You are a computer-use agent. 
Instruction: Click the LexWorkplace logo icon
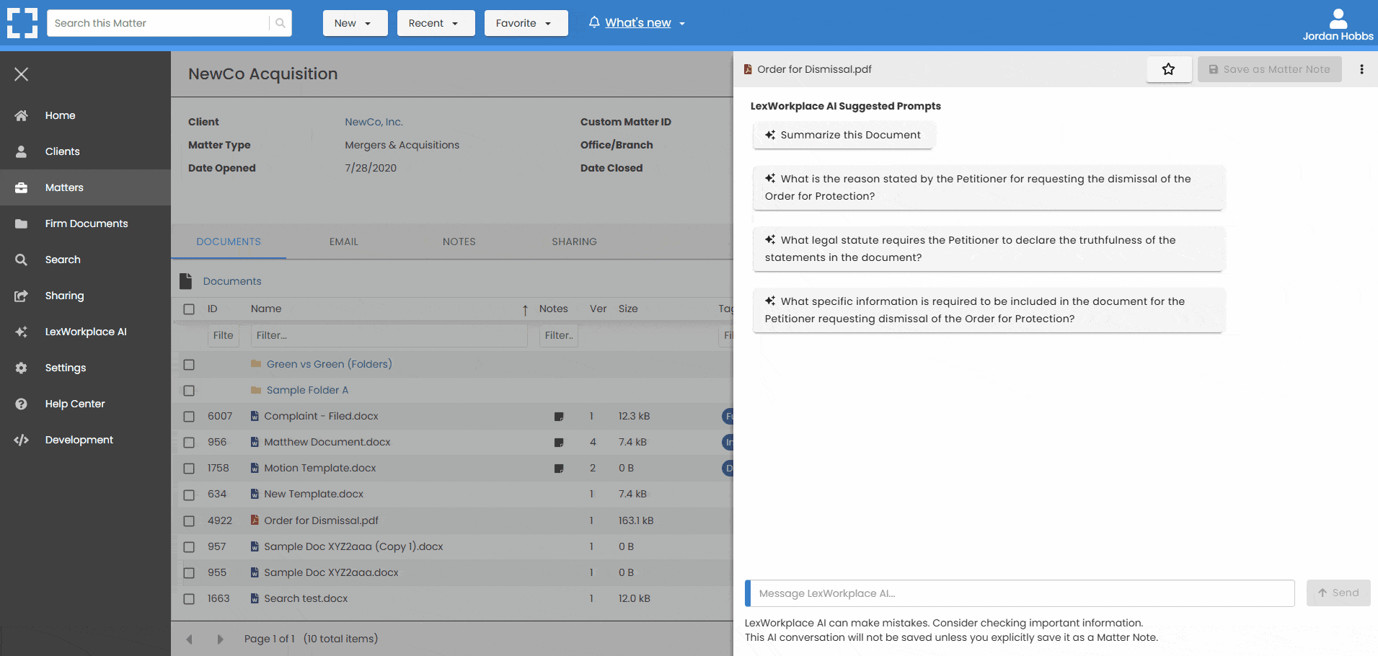[x=22, y=23]
